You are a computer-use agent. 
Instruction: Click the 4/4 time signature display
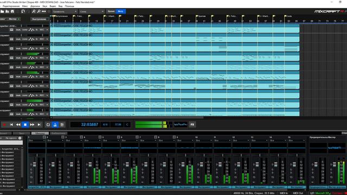pyautogui.click(x=105, y=125)
